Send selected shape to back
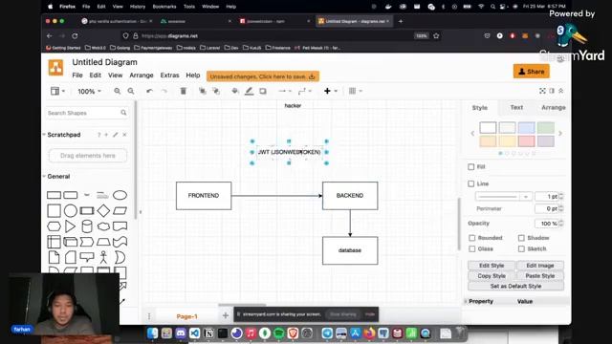This screenshot has height=344, width=612. 216,91
